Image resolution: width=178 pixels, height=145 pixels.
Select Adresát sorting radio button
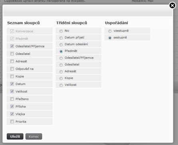(x=61, y=72)
